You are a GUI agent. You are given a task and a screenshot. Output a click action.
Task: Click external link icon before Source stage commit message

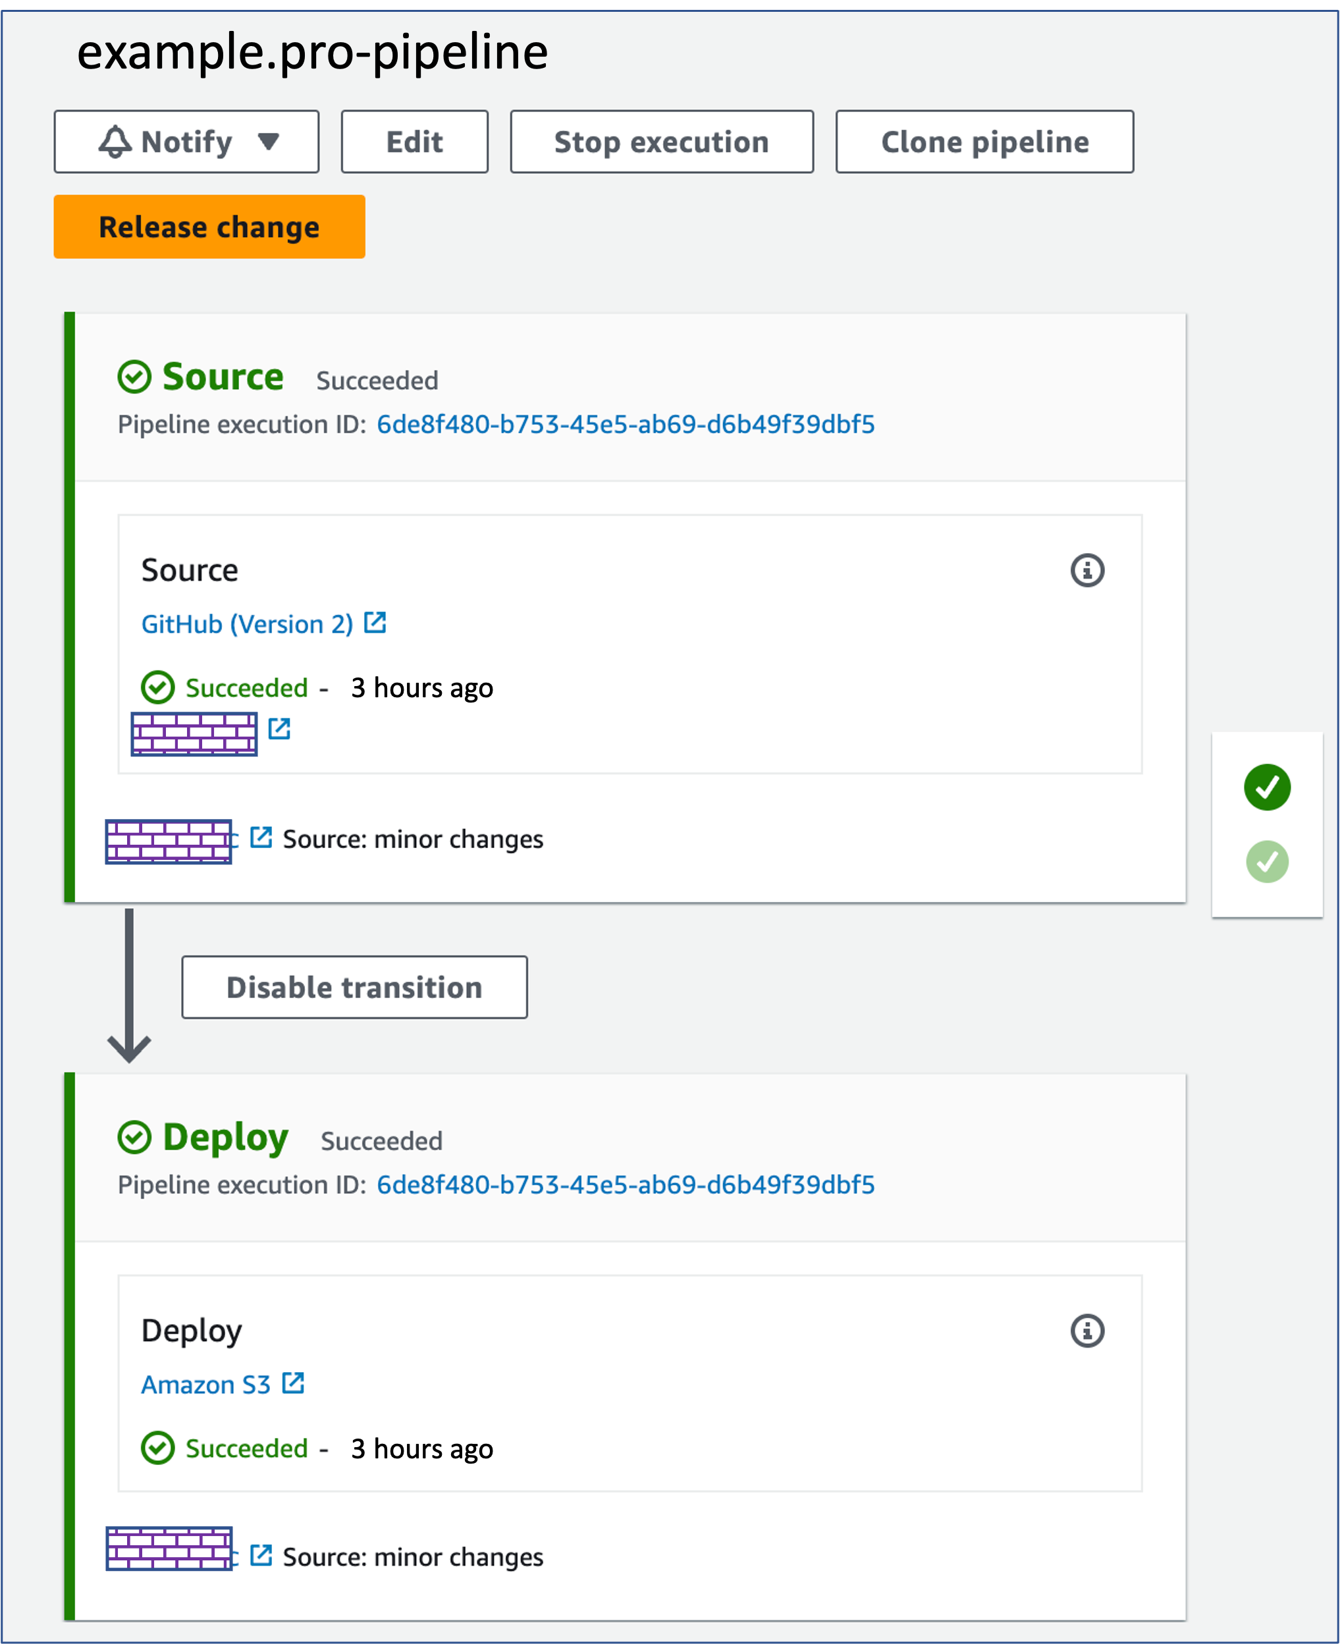click(x=261, y=837)
